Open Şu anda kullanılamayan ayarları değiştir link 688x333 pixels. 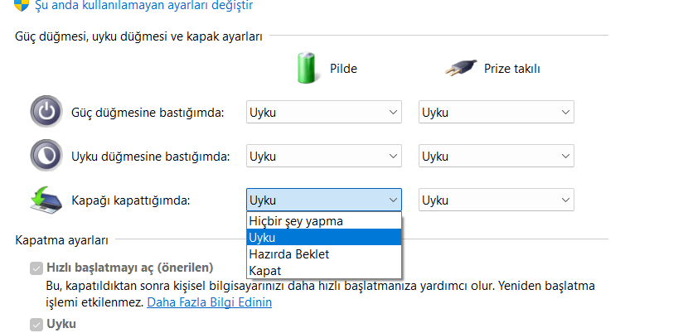coord(144,6)
